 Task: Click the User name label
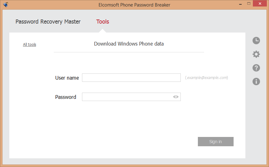tap(67, 78)
